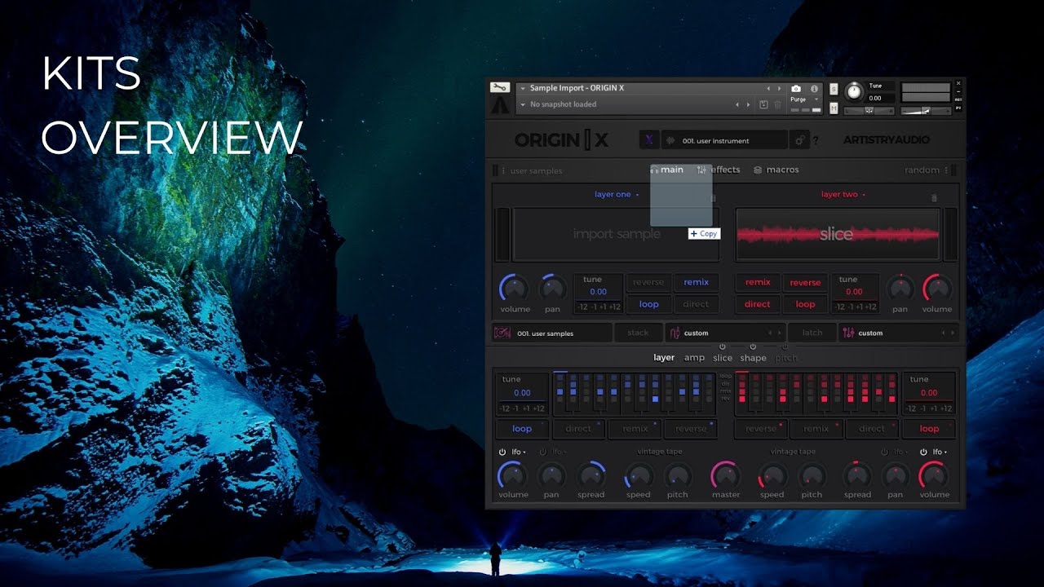The width and height of the screenshot is (1044, 587).
Task: Open the 001. user instrument selector
Action: (x=724, y=140)
